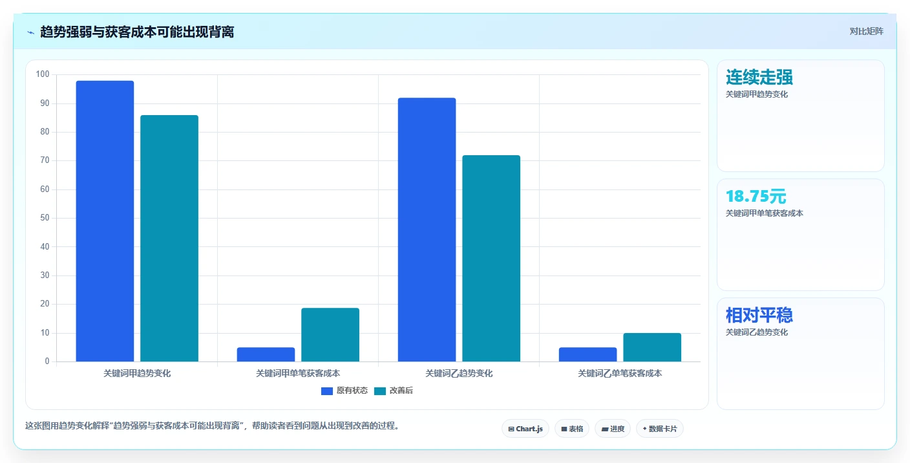Viewport: 910px width, 463px height.
Task: Toggle the 原有状态 legend item
Action: 344,391
